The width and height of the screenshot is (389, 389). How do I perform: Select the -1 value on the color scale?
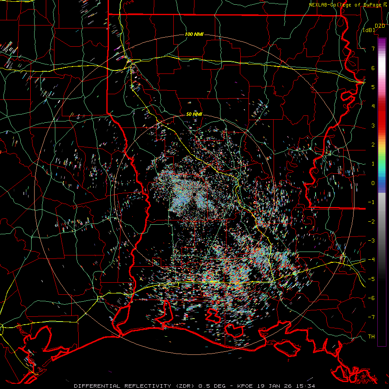coord(371,202)
